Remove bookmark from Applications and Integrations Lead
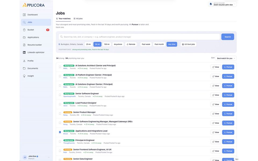This screenshot has height=161, width=258. point(60,132)
